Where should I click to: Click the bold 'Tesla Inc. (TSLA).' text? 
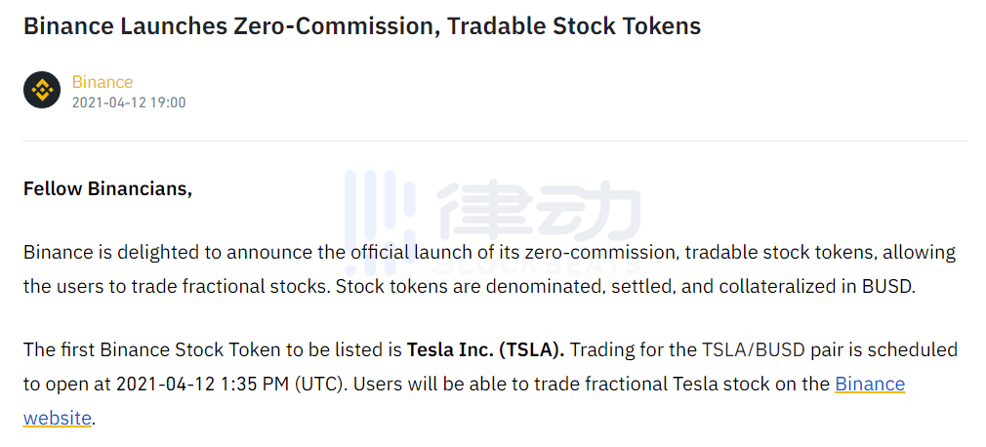pos(485,349)
